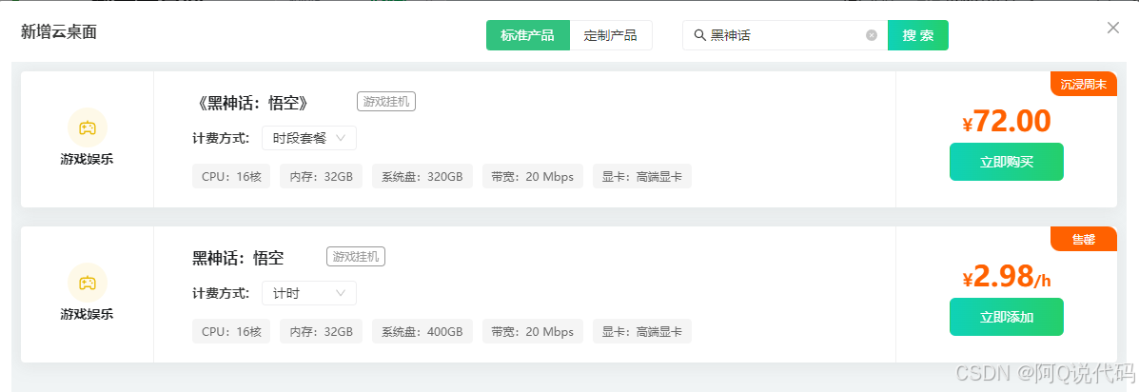The height and width of the screenshot is (392, 1139).
Task: Click the 售罄 badge
Action: 1083,239
